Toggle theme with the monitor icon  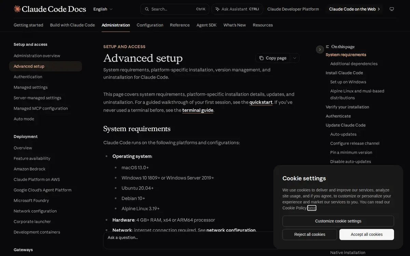pyautogui.click(x=392, y=9)
